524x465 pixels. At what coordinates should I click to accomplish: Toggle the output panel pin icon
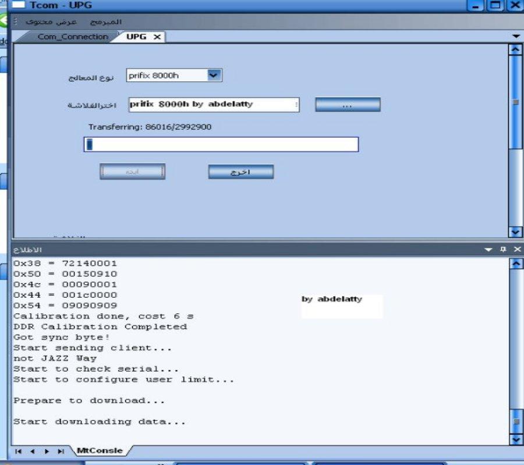tap(503, 249)
